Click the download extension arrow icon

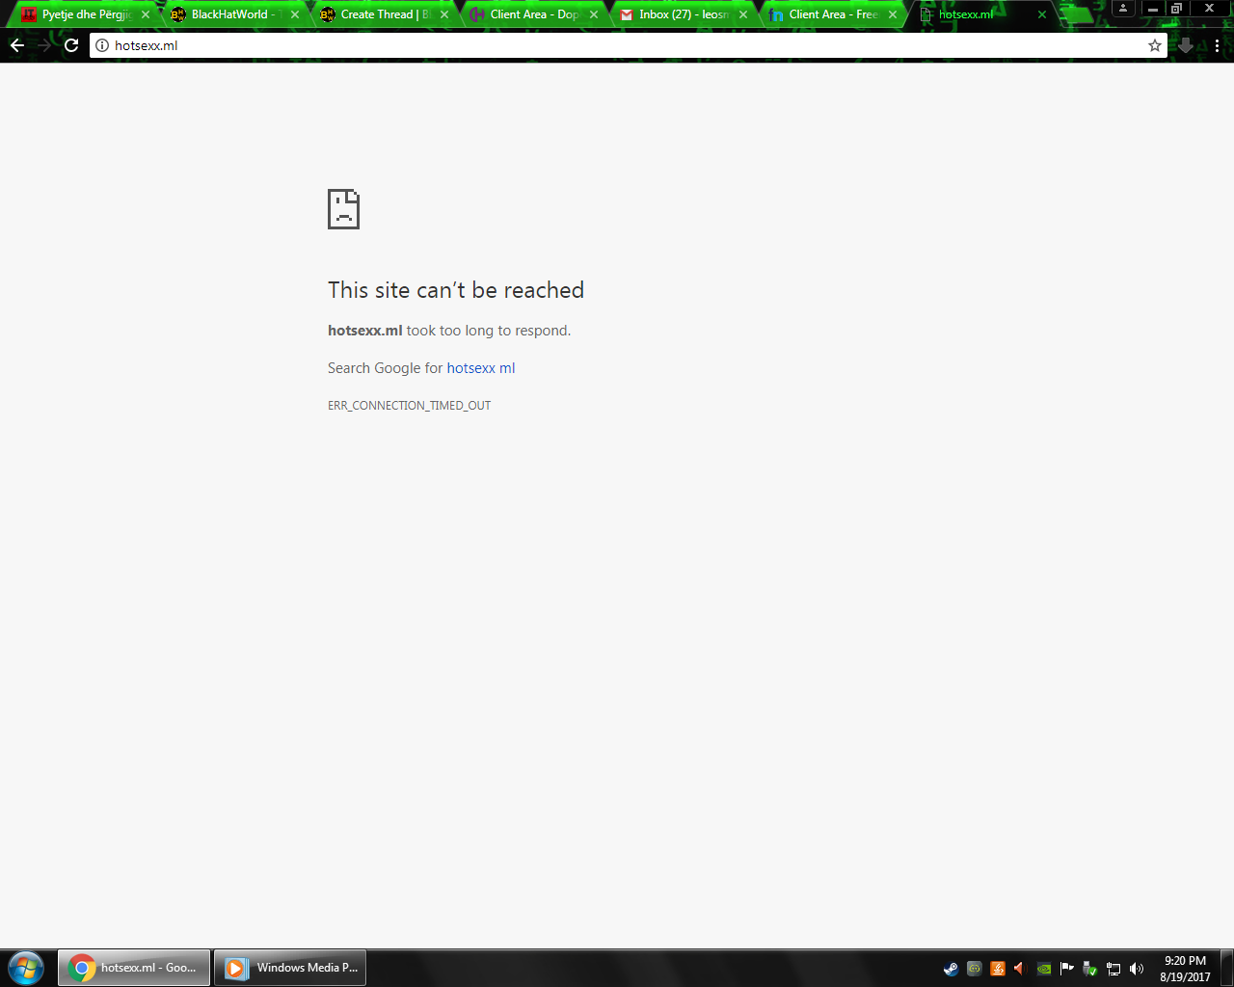coord(1186,45)
